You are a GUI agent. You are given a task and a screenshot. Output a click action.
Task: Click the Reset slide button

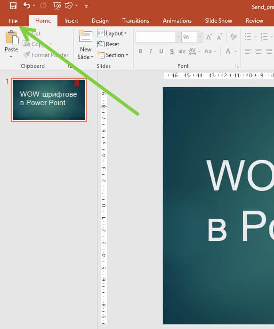[108, 44]
